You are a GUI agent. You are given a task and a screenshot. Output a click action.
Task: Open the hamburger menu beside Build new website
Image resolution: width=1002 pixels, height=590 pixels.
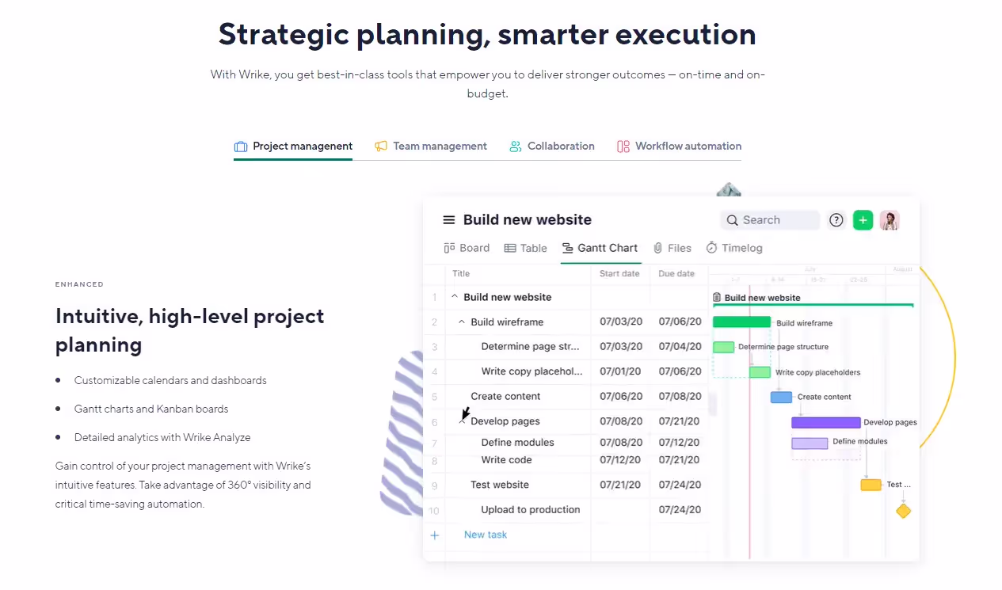click(x=449, y=220)
